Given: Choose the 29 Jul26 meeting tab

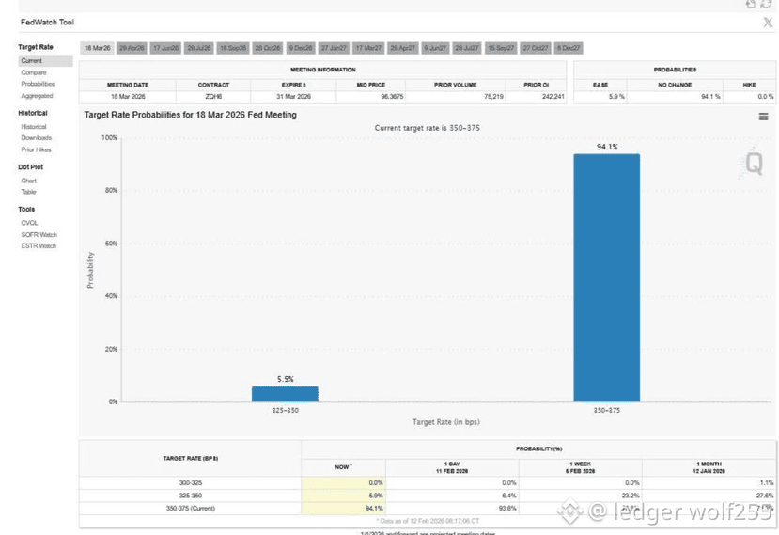Looking at the screenshot, I should point(199,48).
